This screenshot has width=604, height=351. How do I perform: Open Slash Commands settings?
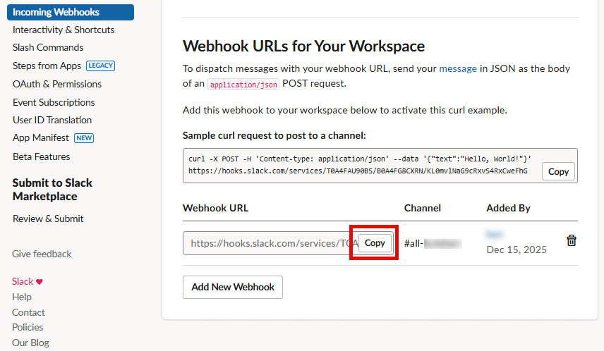[x=48, y=47]
